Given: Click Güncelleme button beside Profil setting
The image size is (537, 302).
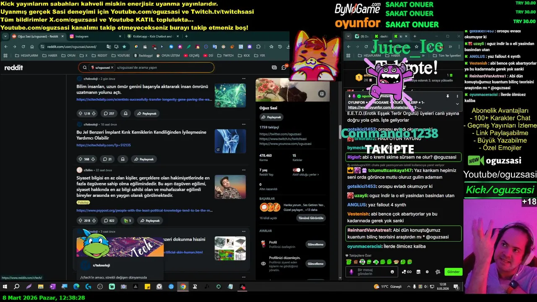Looking at the screenshot, I should coord(315,244).
